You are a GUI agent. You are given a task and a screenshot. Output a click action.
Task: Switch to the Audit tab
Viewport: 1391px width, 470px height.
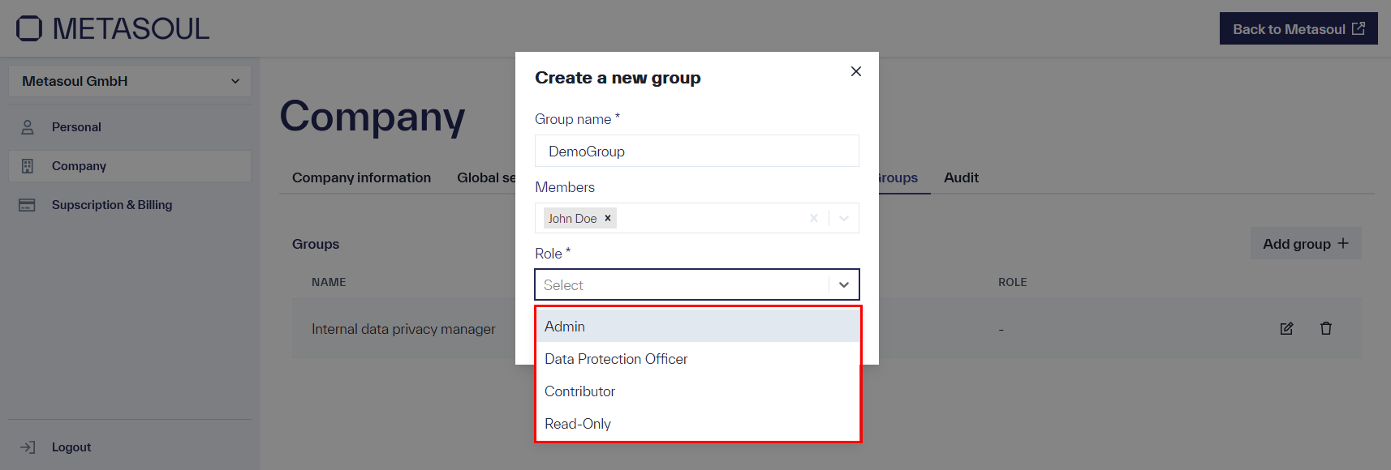pyautogui.click(x=961, y=177)
